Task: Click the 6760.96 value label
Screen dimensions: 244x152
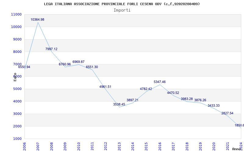Action: pos(65,64)
